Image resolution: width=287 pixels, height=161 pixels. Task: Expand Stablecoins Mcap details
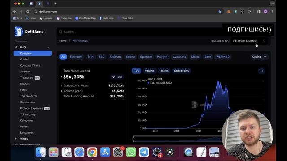click(x=62, y=85)
